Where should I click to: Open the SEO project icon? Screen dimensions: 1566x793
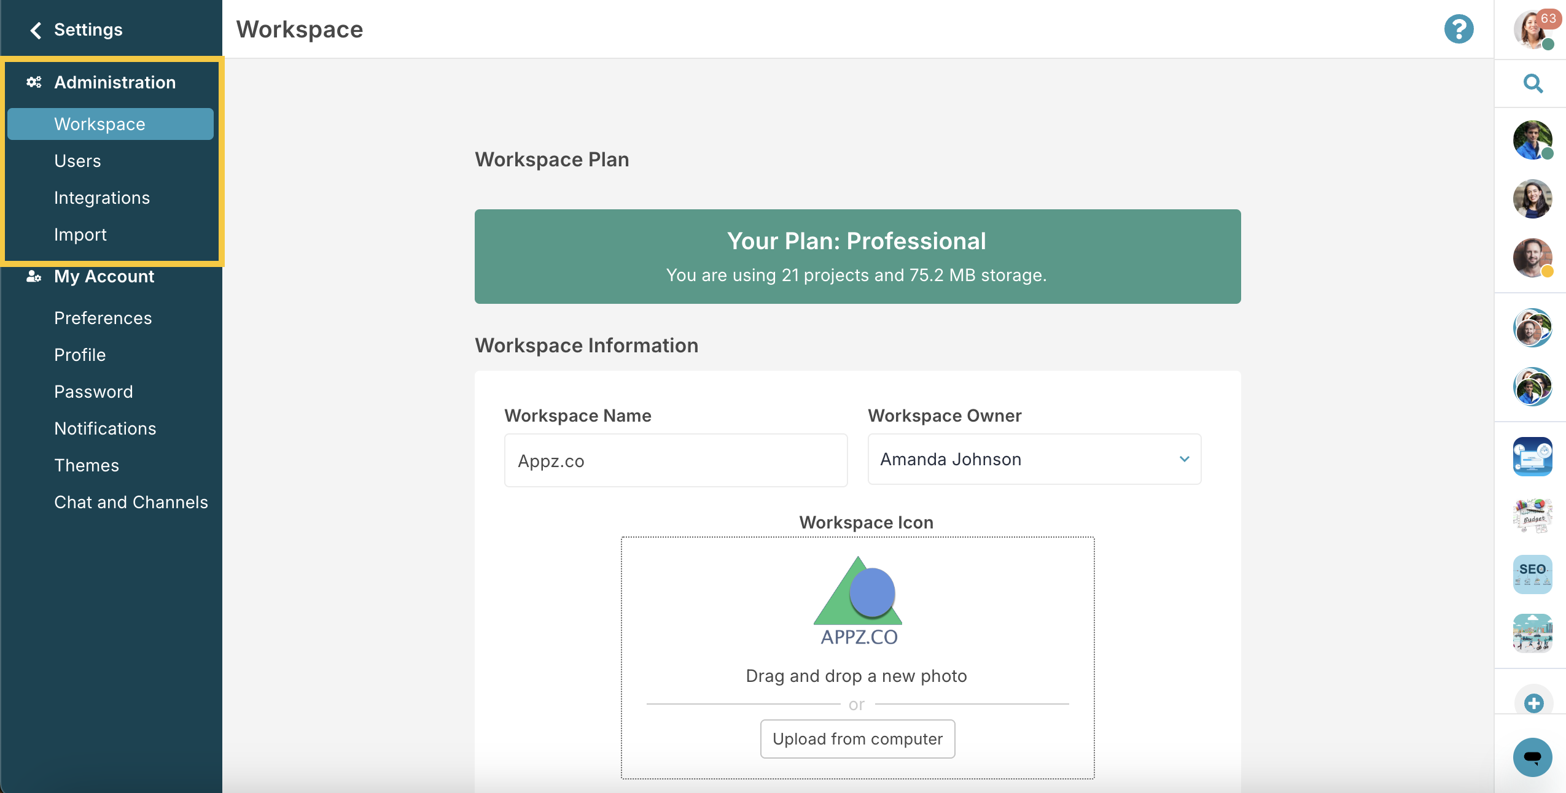(1533, 574)
